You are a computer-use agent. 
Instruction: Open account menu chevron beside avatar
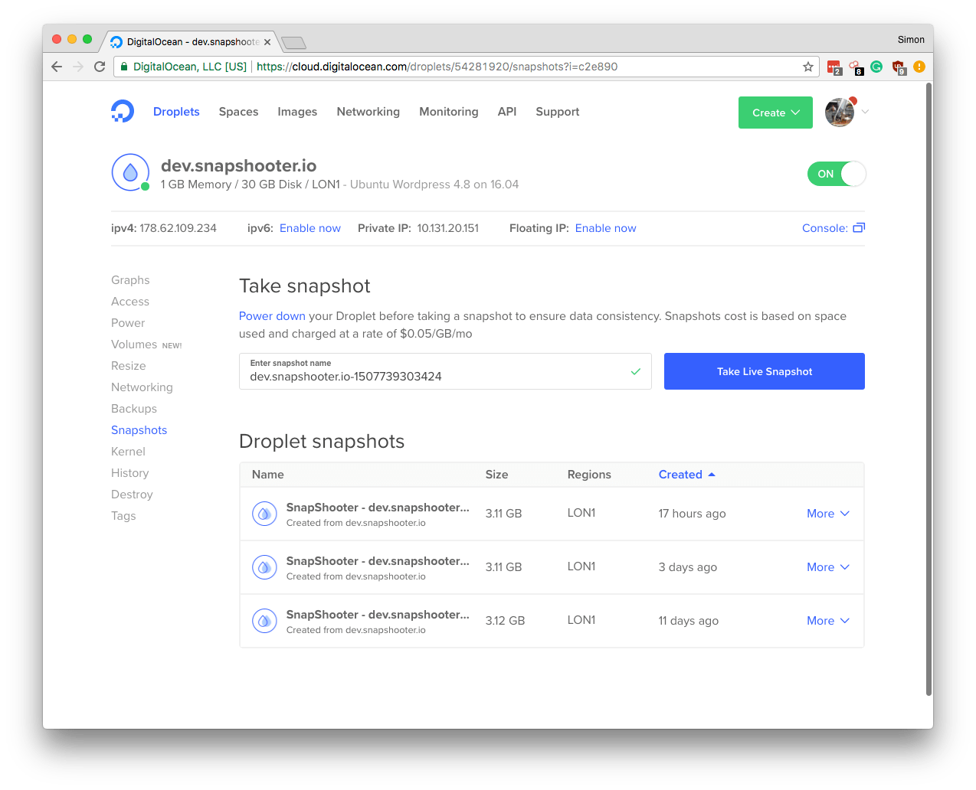coord(865,112)
